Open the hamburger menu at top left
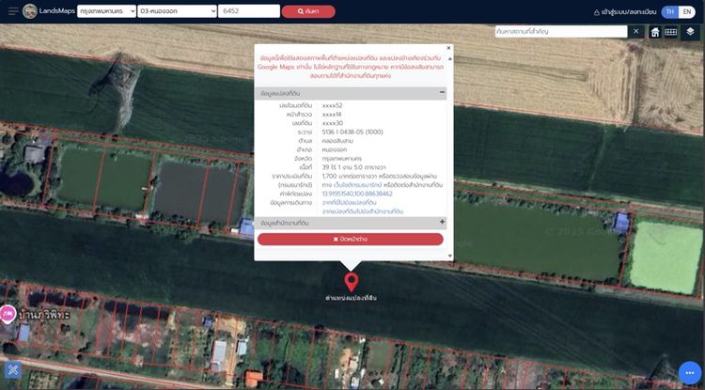The image size is (705, 390). tap(11, 11)
